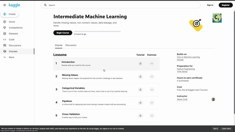Click the '4 (estimated)' hours text
The height and width of the screenshot is (132, 235).
pyautogui.click(x=183, y=81)
